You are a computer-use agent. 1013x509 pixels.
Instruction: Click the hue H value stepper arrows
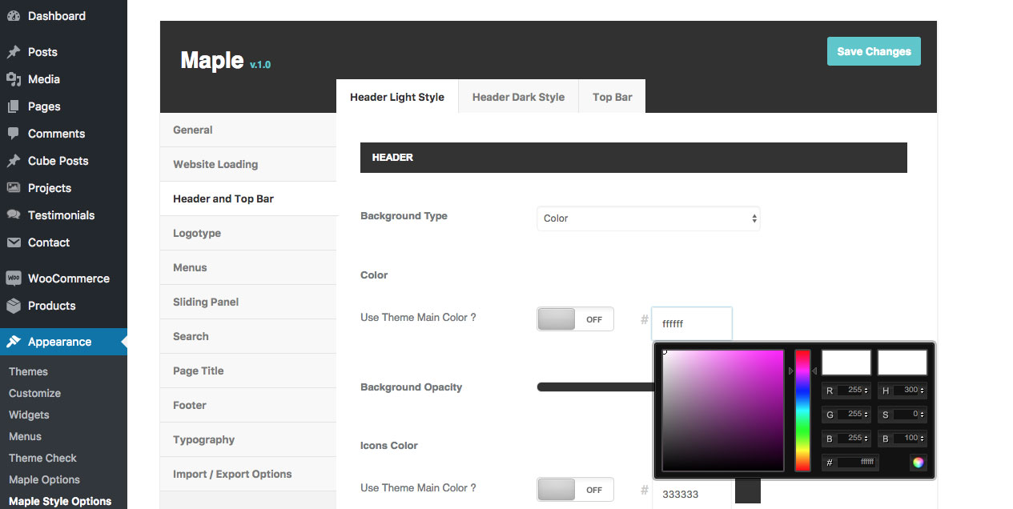[923, 391]
